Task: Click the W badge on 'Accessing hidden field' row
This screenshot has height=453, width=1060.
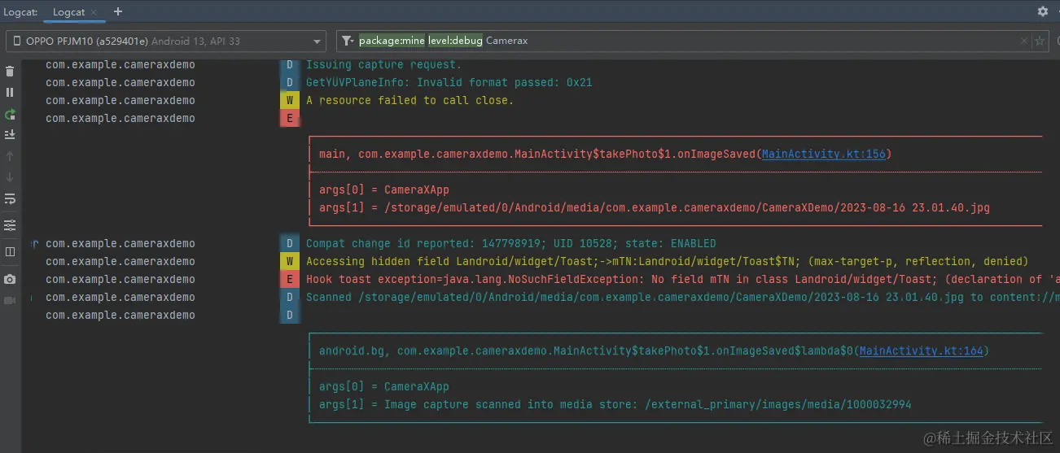Action: (x=290, y=261)
